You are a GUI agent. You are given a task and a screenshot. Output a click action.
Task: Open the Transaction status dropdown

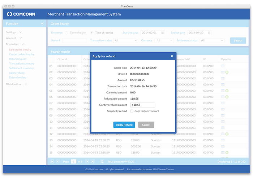tap(125, 40)
